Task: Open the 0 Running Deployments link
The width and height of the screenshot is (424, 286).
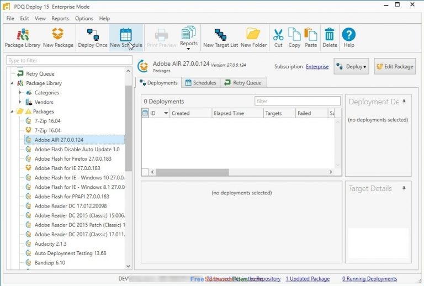Action: click(x=370, y=279)
